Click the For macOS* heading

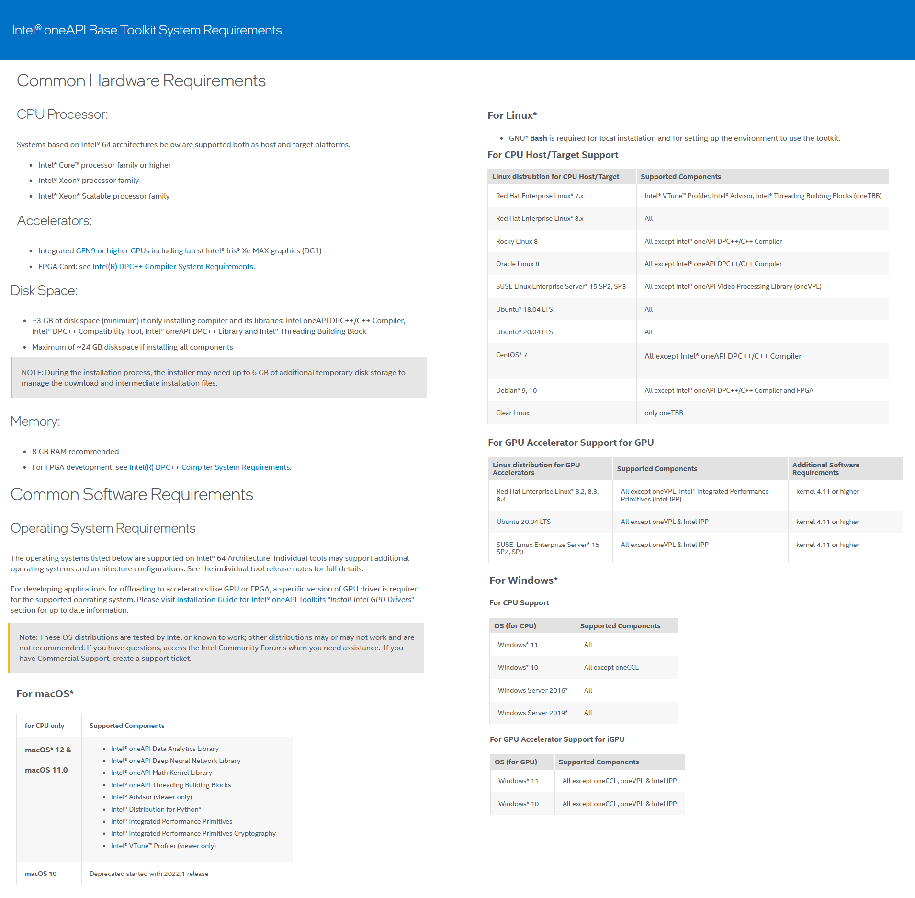coord(45,693)
